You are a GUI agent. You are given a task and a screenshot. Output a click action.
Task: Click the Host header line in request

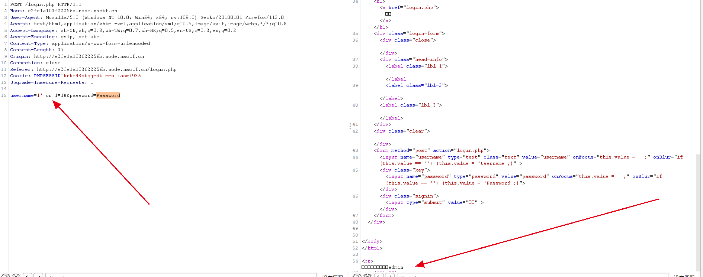(63, 11)
